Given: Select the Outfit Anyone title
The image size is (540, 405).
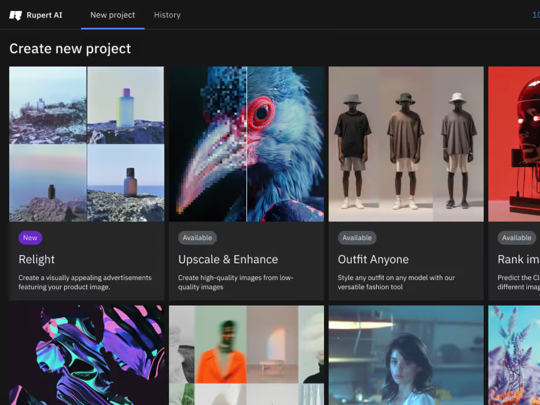Looking at the screenshot, I should tap(373, 259).
